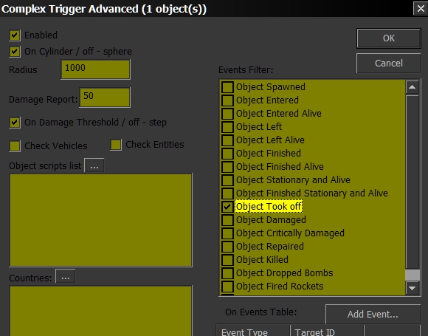Enable Check Entities option
Screen dimensions: 428x336
pyautogui.click(x=116, y=145)
